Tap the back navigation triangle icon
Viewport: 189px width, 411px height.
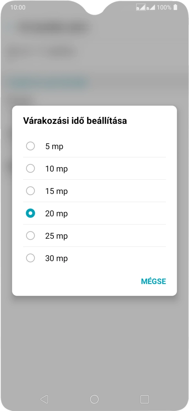(43, 399)
